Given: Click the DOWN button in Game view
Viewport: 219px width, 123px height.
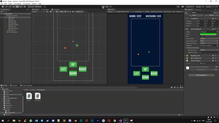Looking at the screenshot, I should 145,77.
